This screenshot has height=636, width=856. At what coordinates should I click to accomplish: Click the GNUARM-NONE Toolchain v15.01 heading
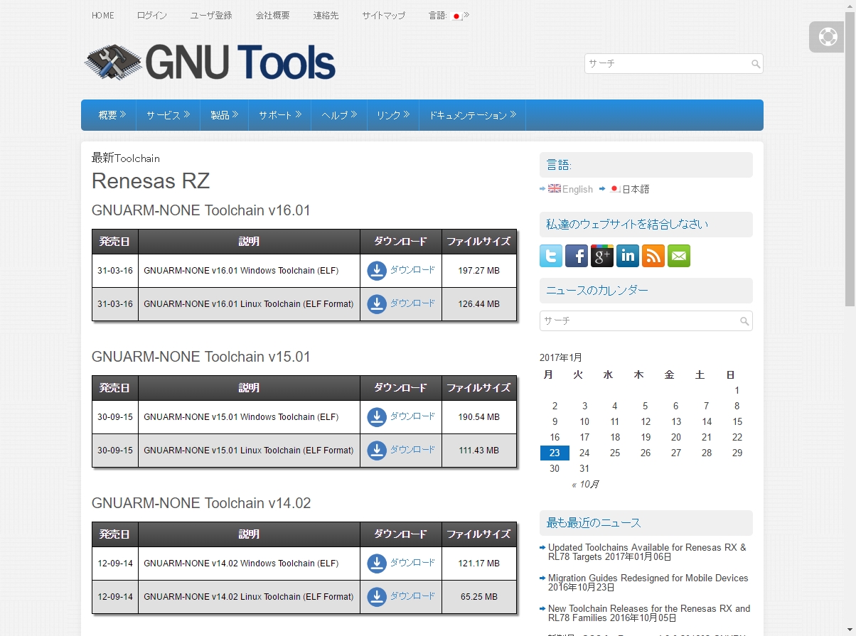pyautogui.click(x=201, y=357)
